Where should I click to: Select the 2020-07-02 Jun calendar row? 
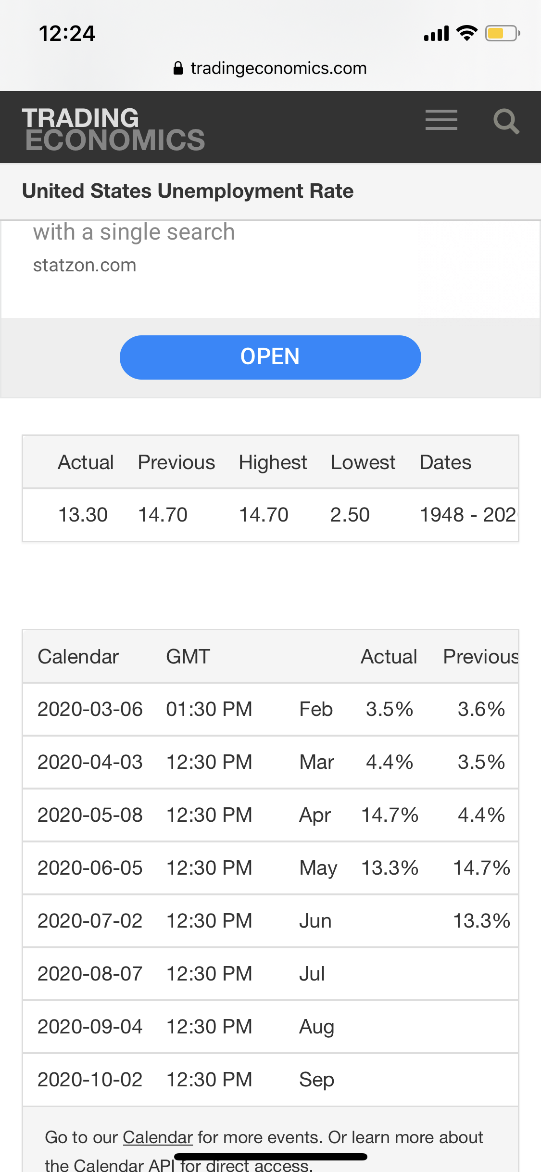[x=270, y=921]
